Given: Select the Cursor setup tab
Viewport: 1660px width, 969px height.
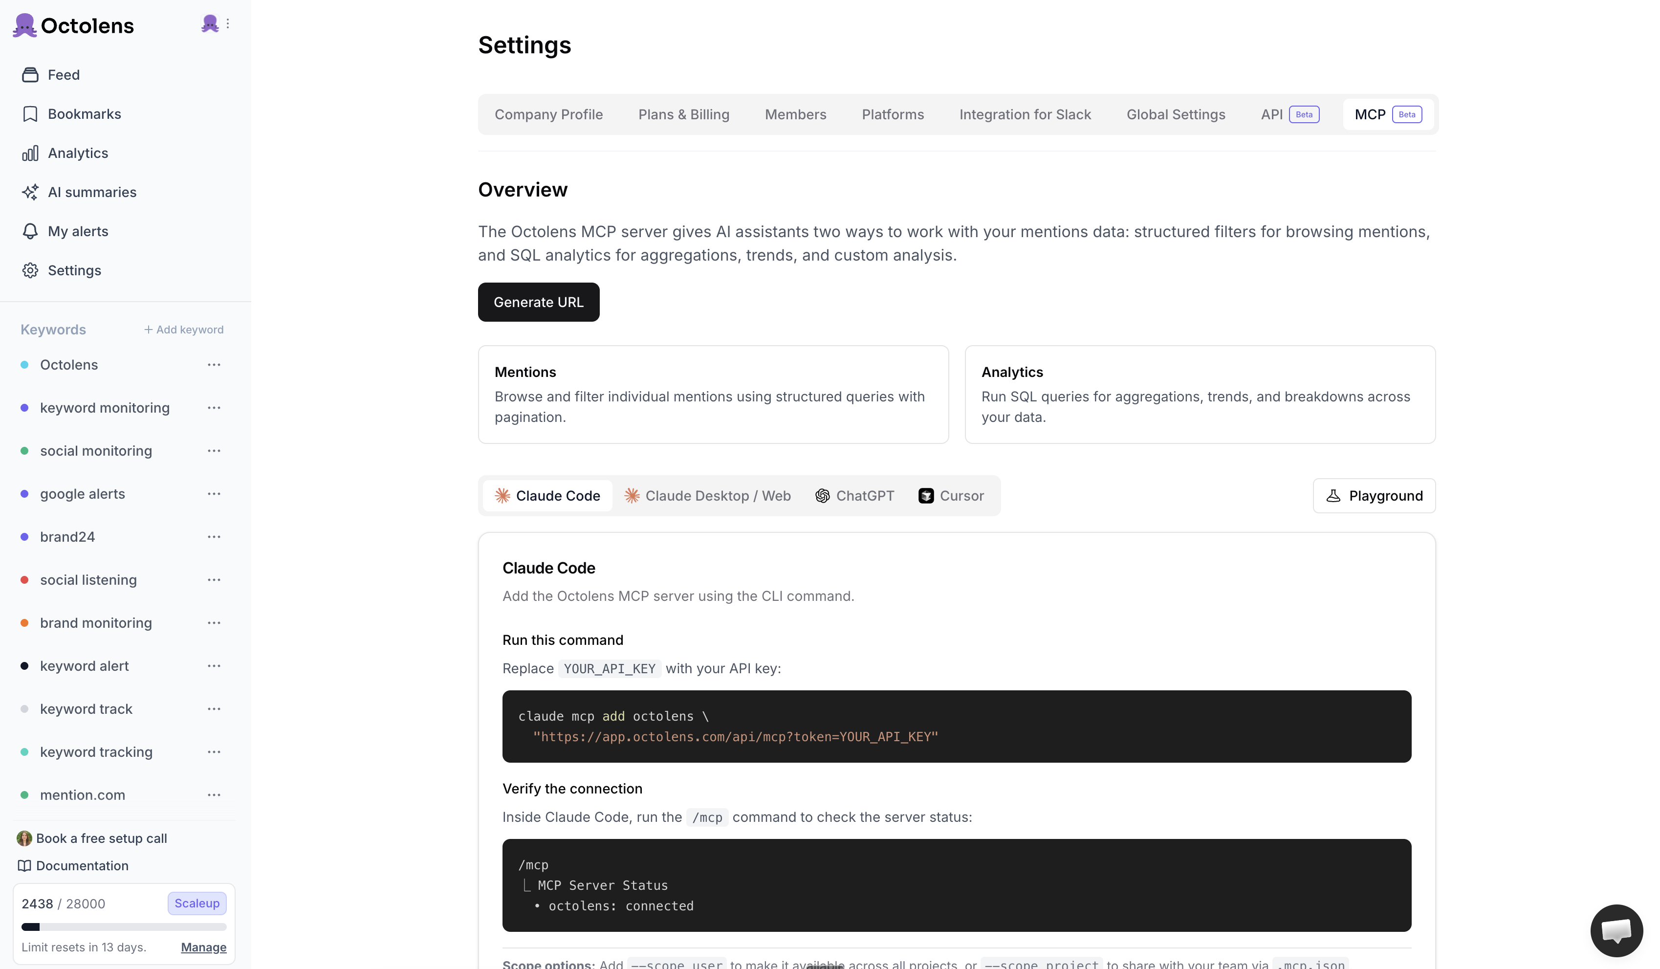Looking at the screenshot, I should [x=951, y=496].
